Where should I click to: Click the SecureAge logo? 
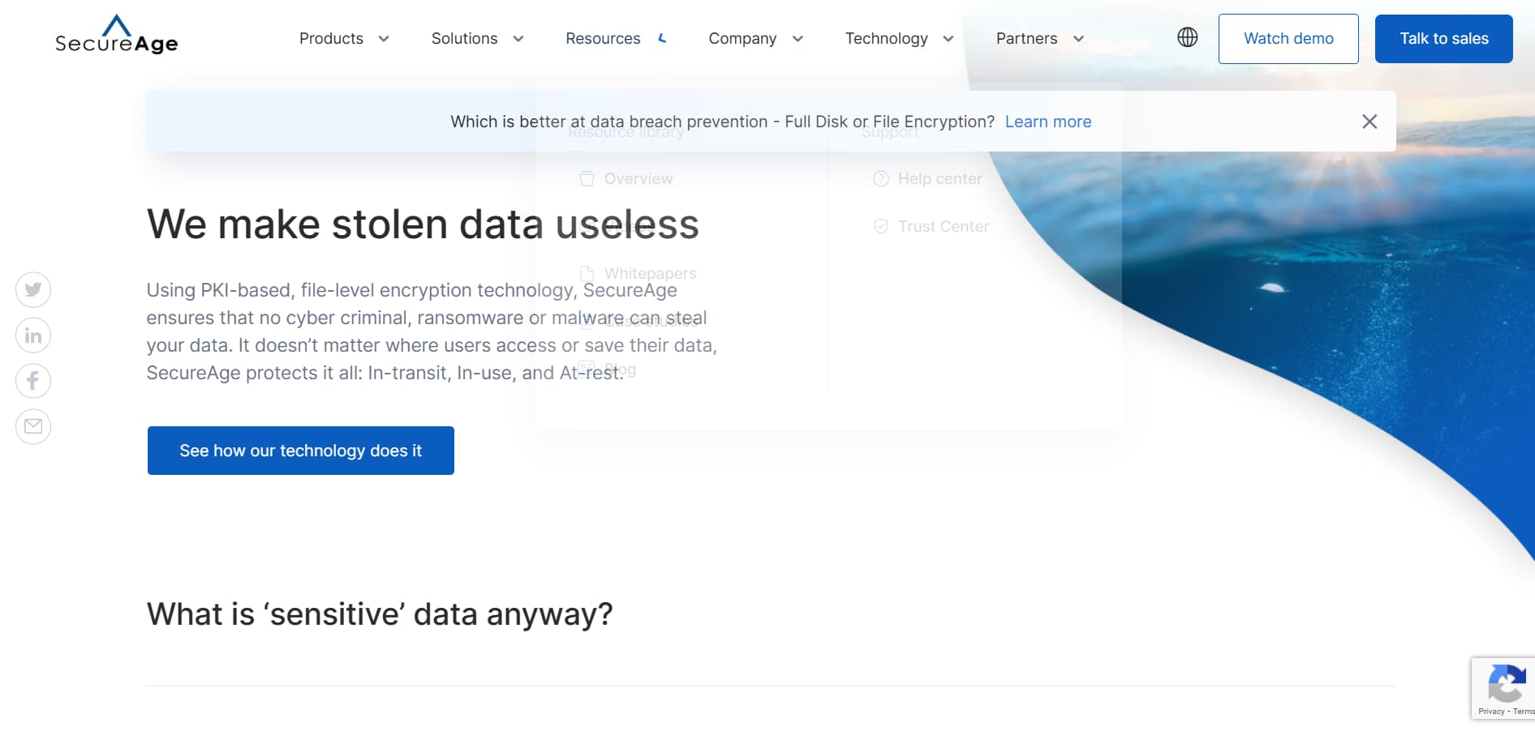click(116, 37)
